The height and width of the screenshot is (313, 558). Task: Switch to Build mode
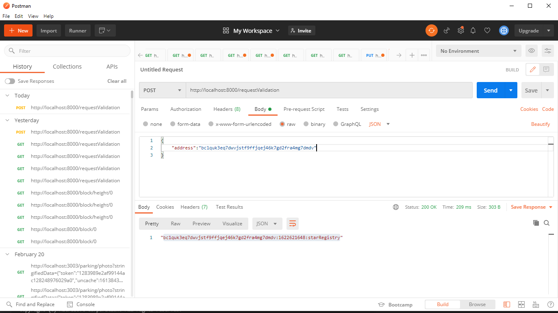[x=443, y=304]
